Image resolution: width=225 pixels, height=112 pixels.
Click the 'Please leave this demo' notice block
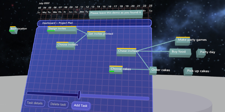point(116,14)
